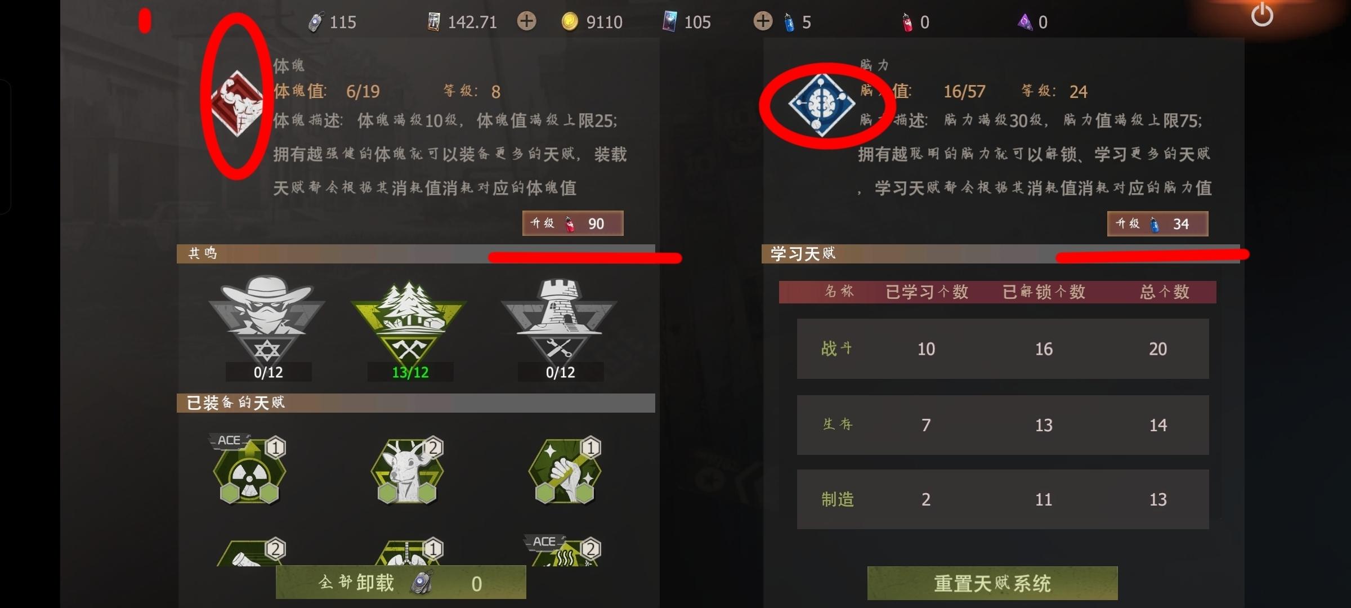Click 重置天赋系统 reset talent button
The image size is (1351, 608).
992,583
